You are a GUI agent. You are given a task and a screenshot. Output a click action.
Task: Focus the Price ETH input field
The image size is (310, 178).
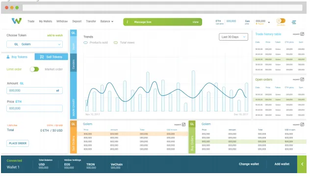[x=35, y=109]
